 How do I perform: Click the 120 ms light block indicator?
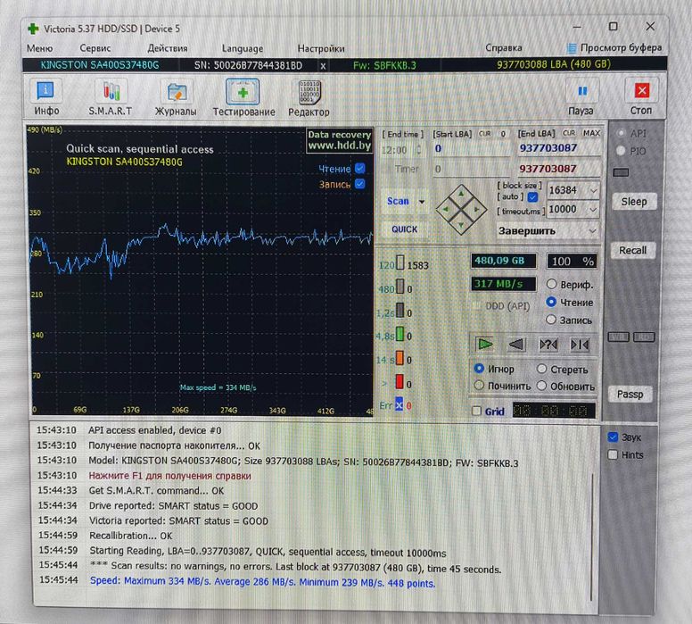pos(400,263)
